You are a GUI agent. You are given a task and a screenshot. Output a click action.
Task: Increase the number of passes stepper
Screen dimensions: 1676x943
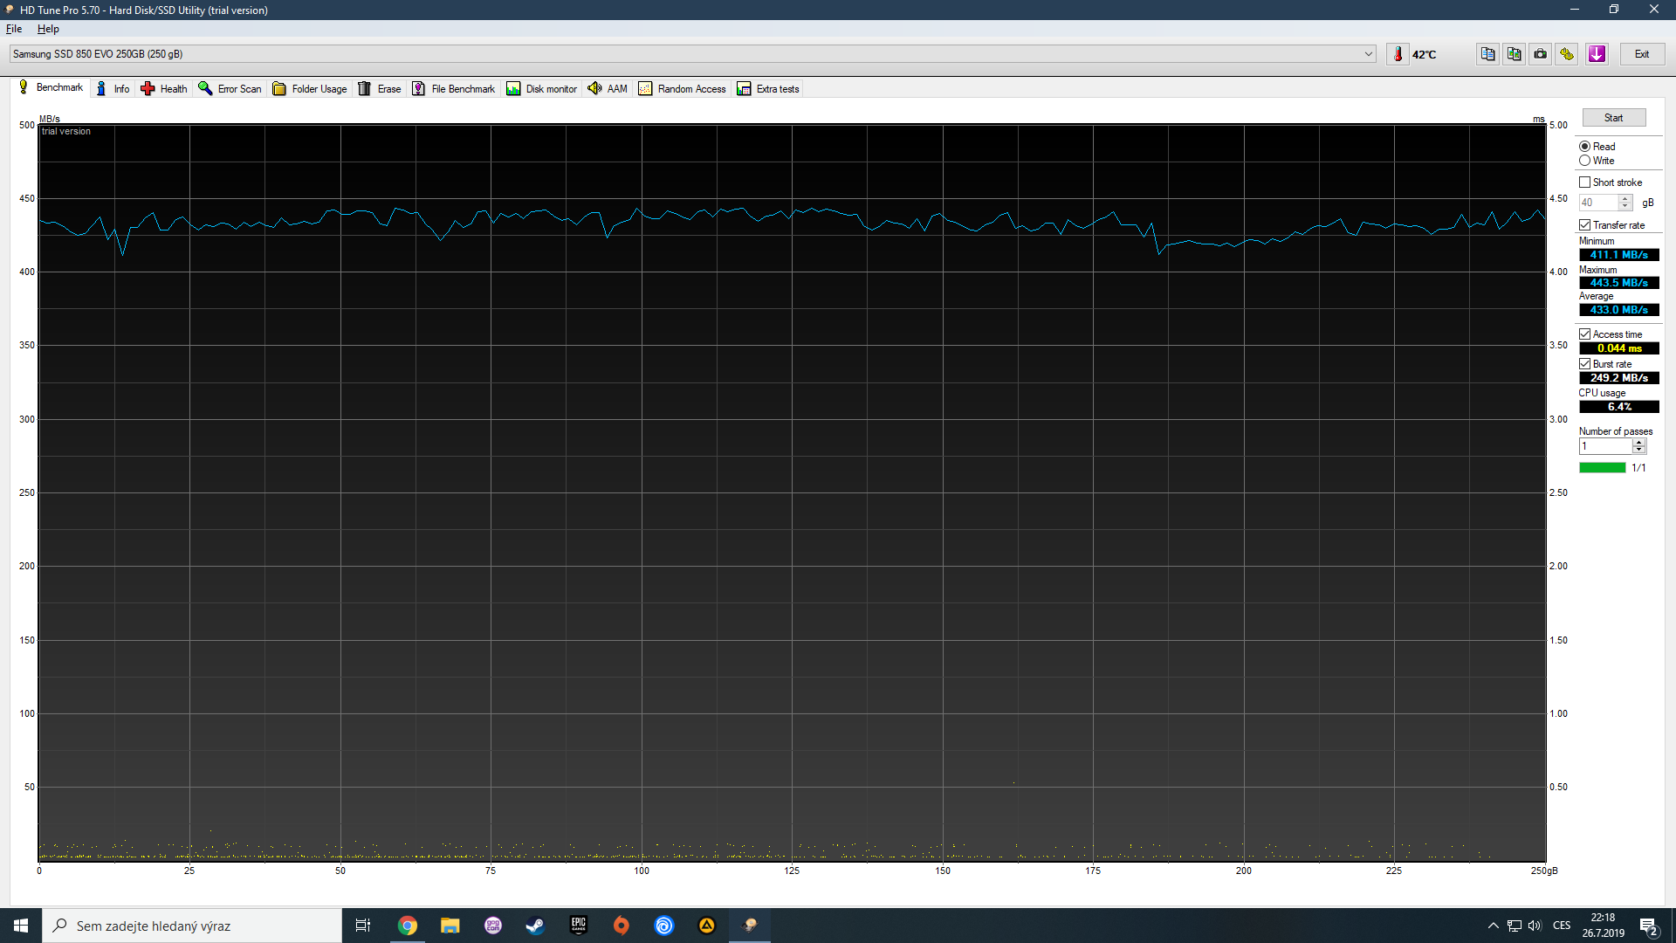pos(1639,442)
